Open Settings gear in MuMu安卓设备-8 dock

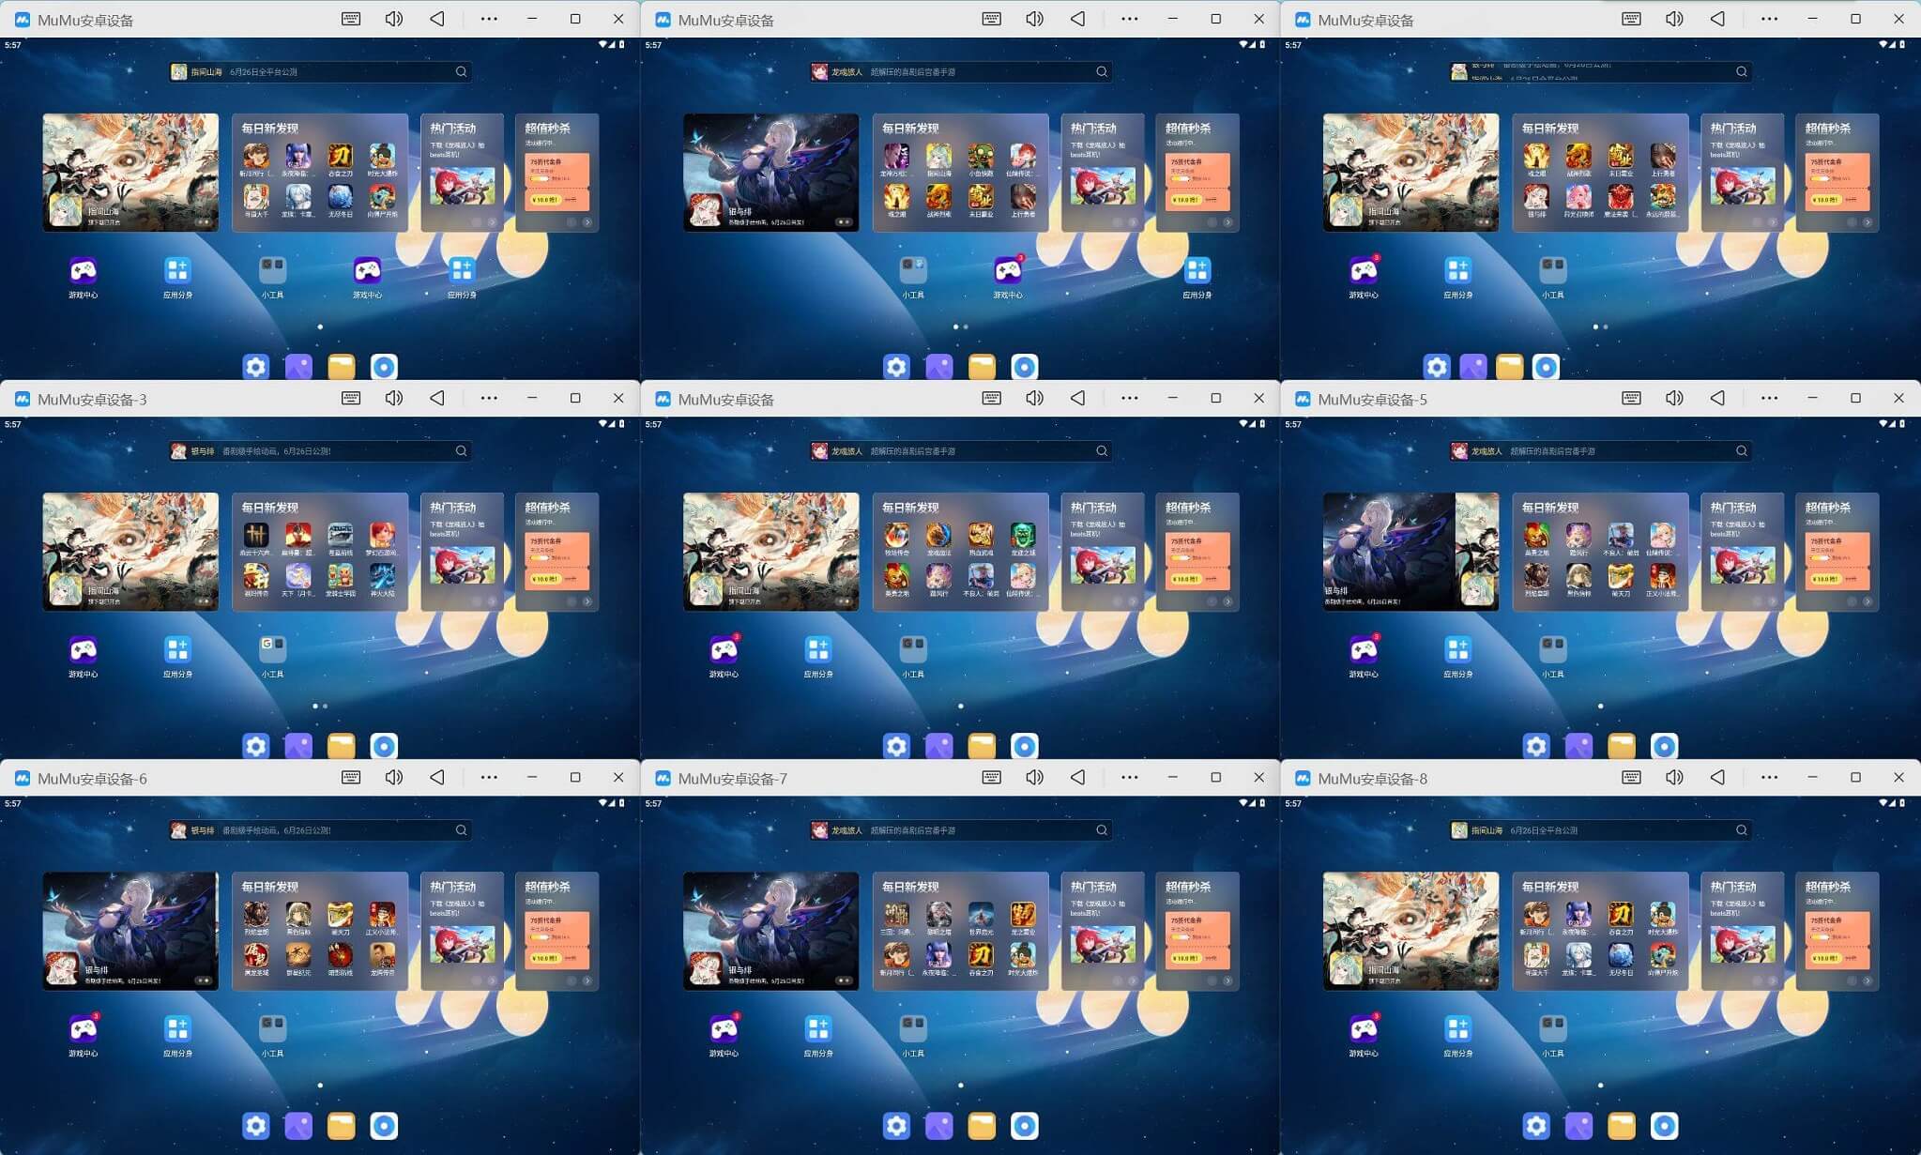click(1536, 1125)
